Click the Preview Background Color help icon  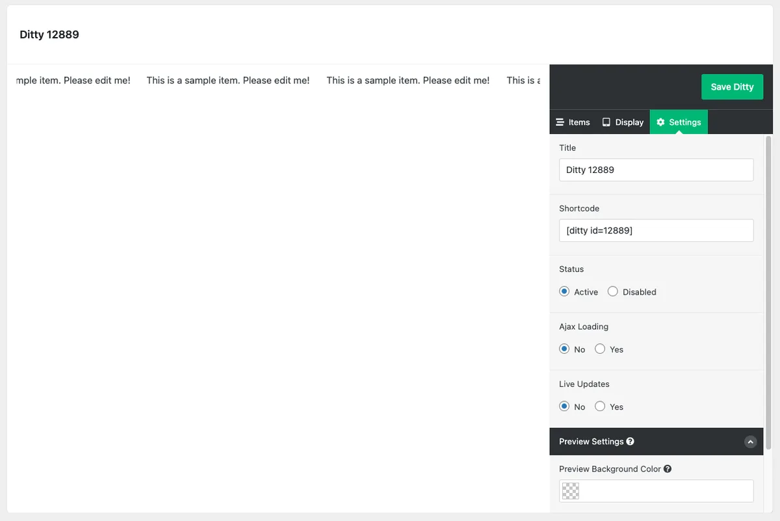(x=668, y=469)
